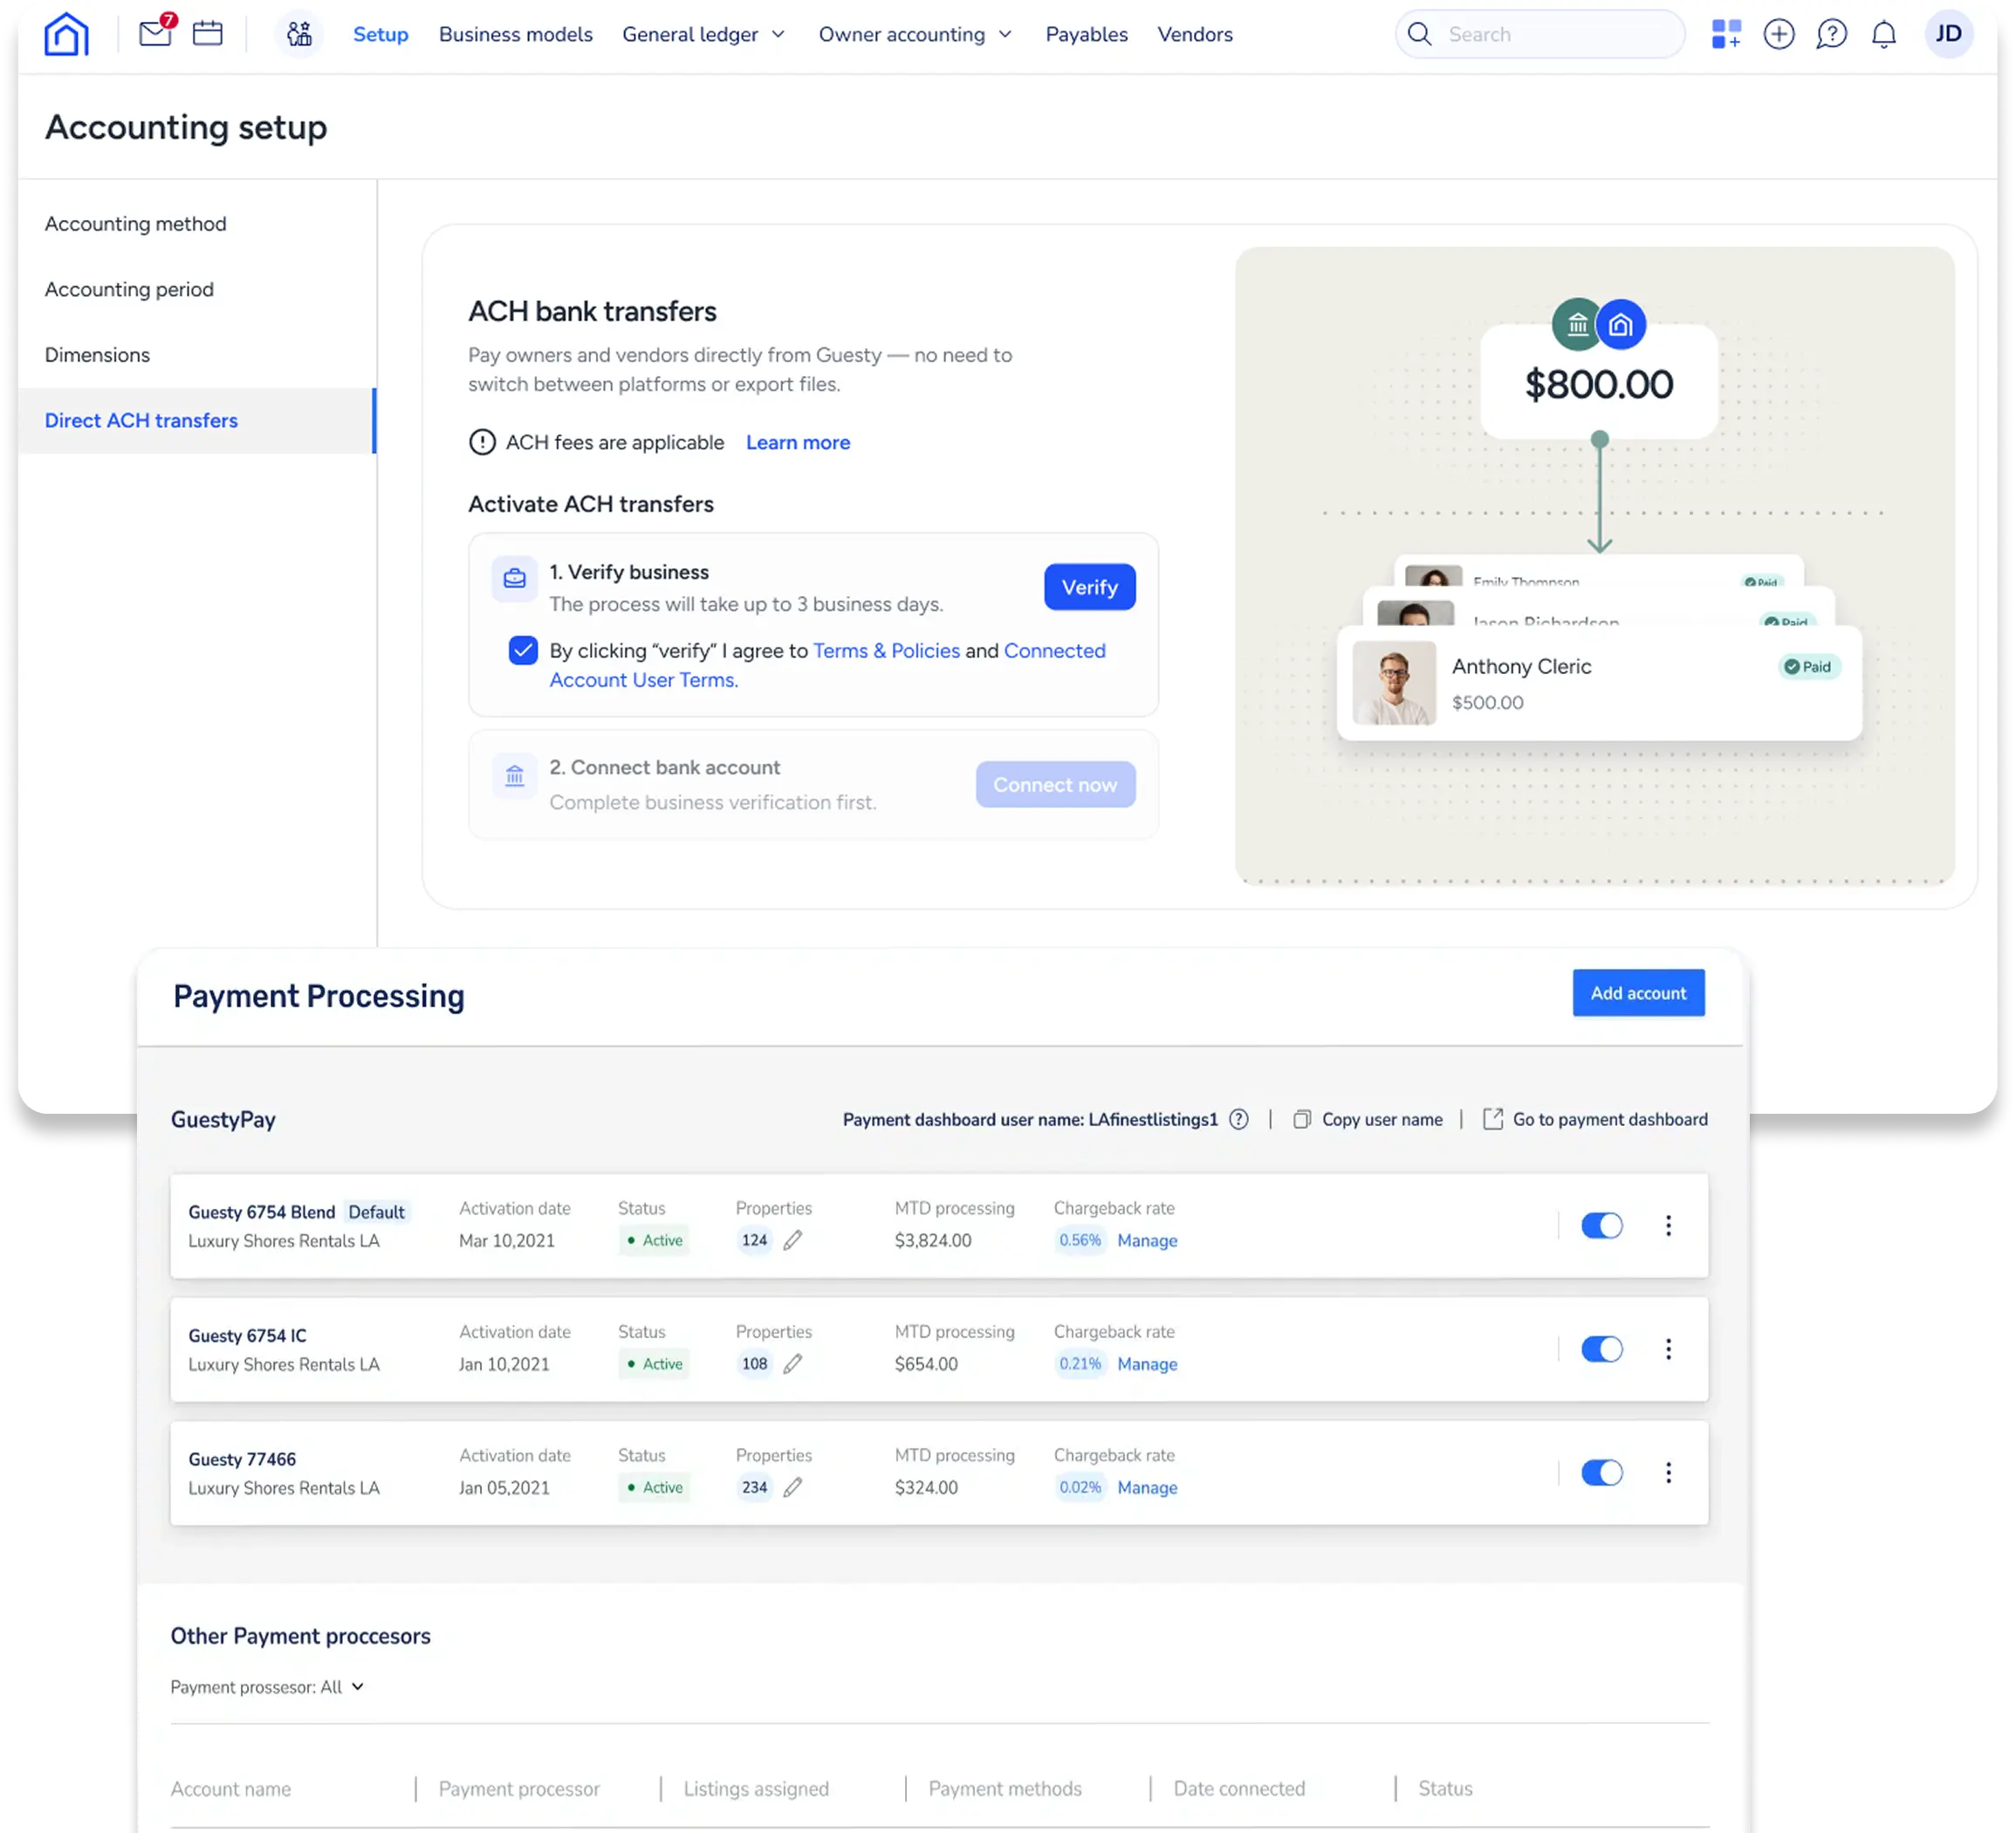Go to the Payables tab
2016x1833 pixels.
click(1086, 34)
